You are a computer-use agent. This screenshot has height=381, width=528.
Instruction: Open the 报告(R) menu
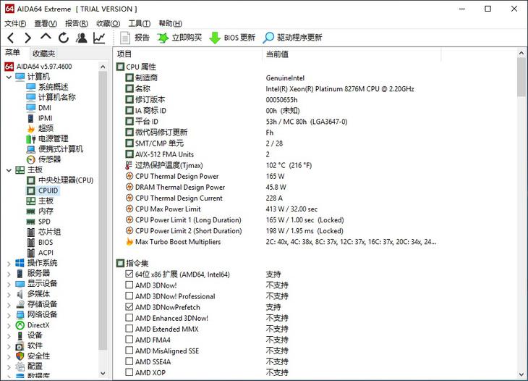(x=77, y=24)
